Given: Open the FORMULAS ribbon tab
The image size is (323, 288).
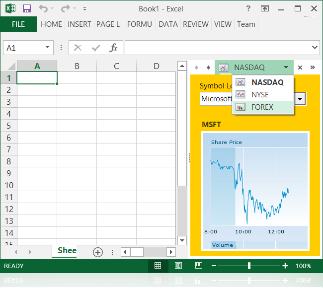Looking at the screenshot, I should pyautogui.click(x=140, y=24).
